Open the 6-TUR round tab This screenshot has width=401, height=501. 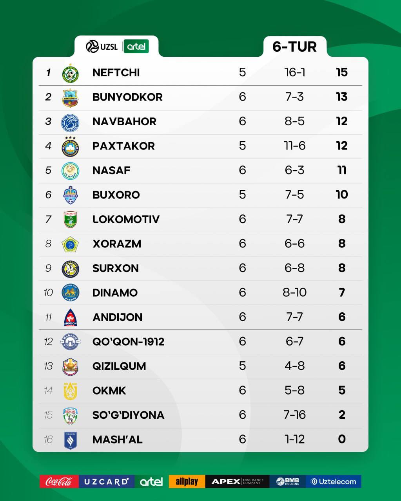point(295,47)
